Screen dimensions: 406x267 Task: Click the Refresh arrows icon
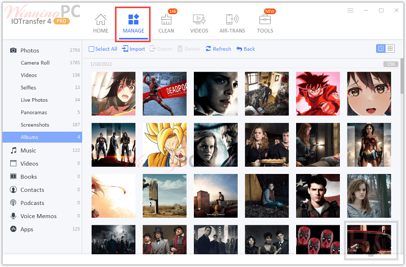pyautogui.click(x=208, y=49)
